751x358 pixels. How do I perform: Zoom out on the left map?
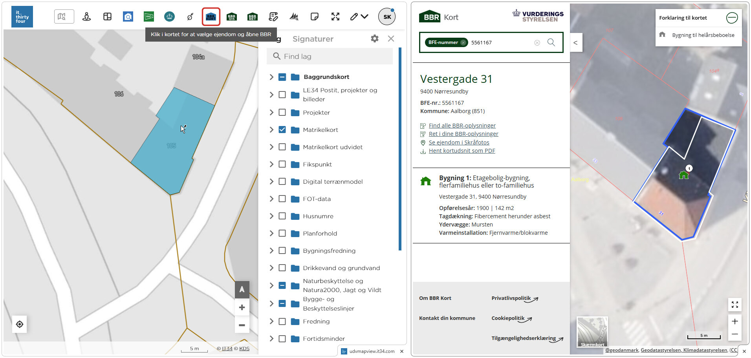242,325
